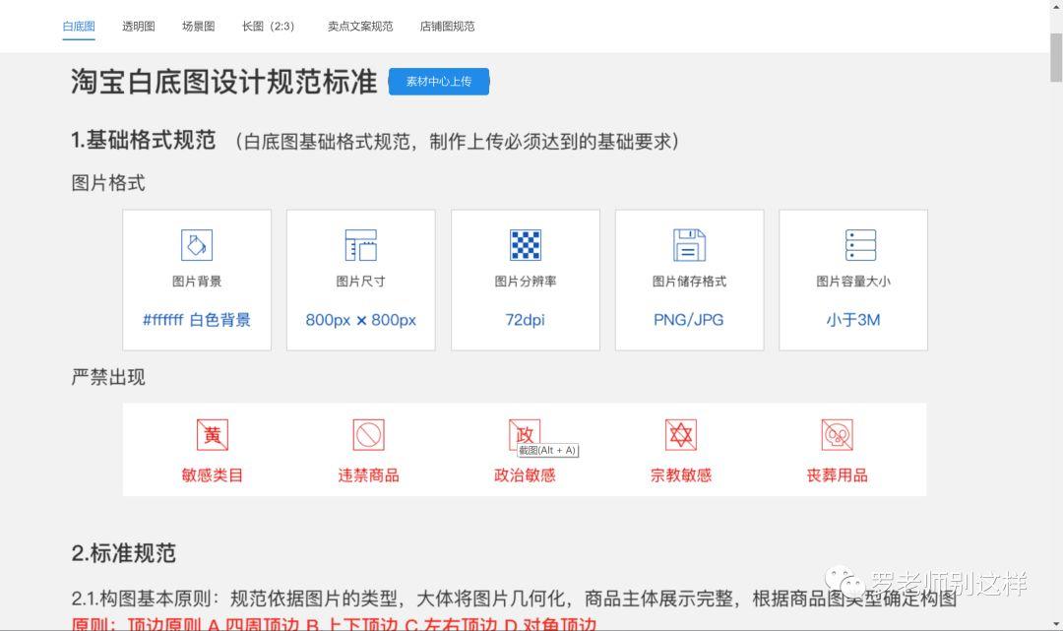Screen dimensions: 1063x631
Task: Click the 违禁商品 label
Action: pos(369,475)
